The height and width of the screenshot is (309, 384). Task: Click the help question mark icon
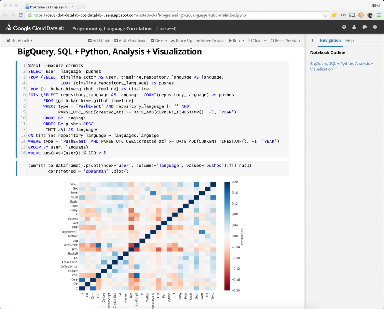pyautogui.click(x=344, y=27)
